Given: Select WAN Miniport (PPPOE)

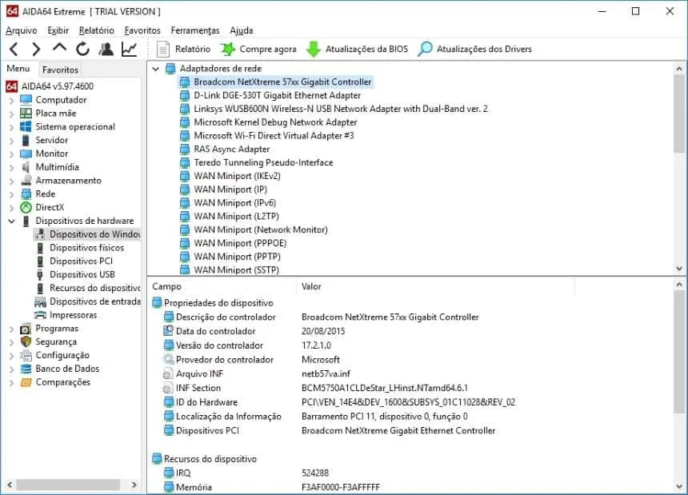Looking at the screenshot, I should 234,243.
